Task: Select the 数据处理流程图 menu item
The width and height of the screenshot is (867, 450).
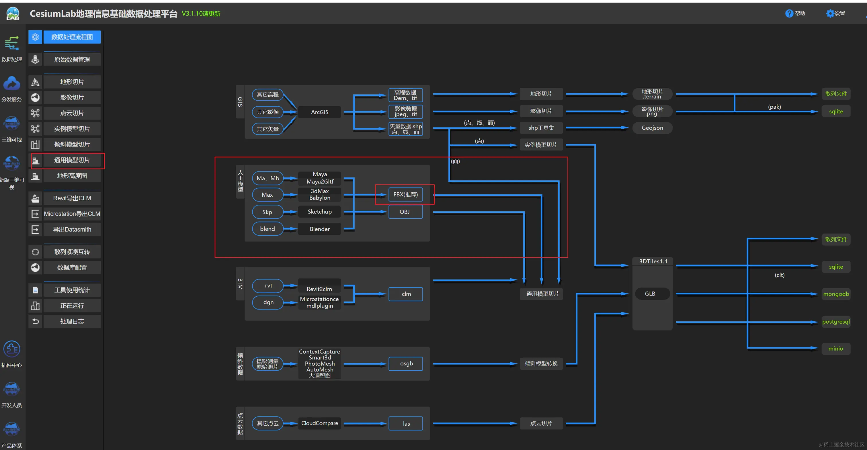Action: 72,37
